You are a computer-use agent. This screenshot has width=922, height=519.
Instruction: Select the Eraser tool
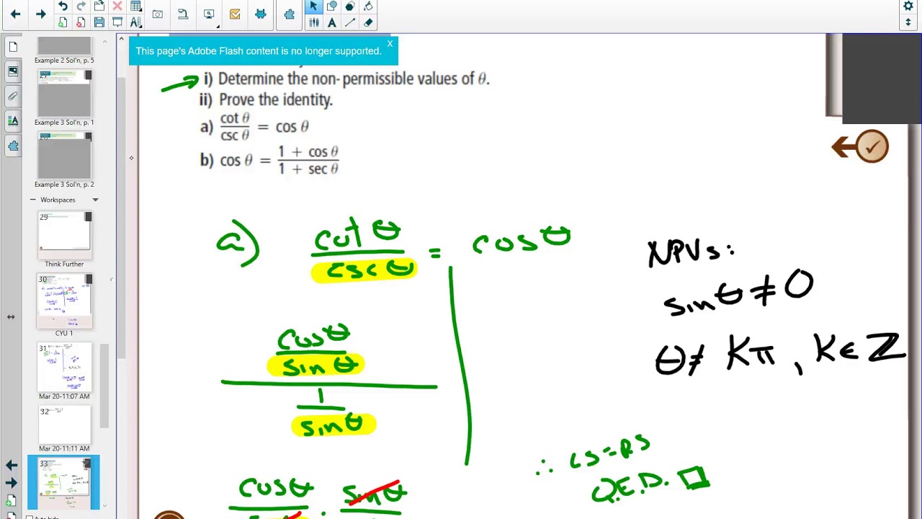coord(368,22)
